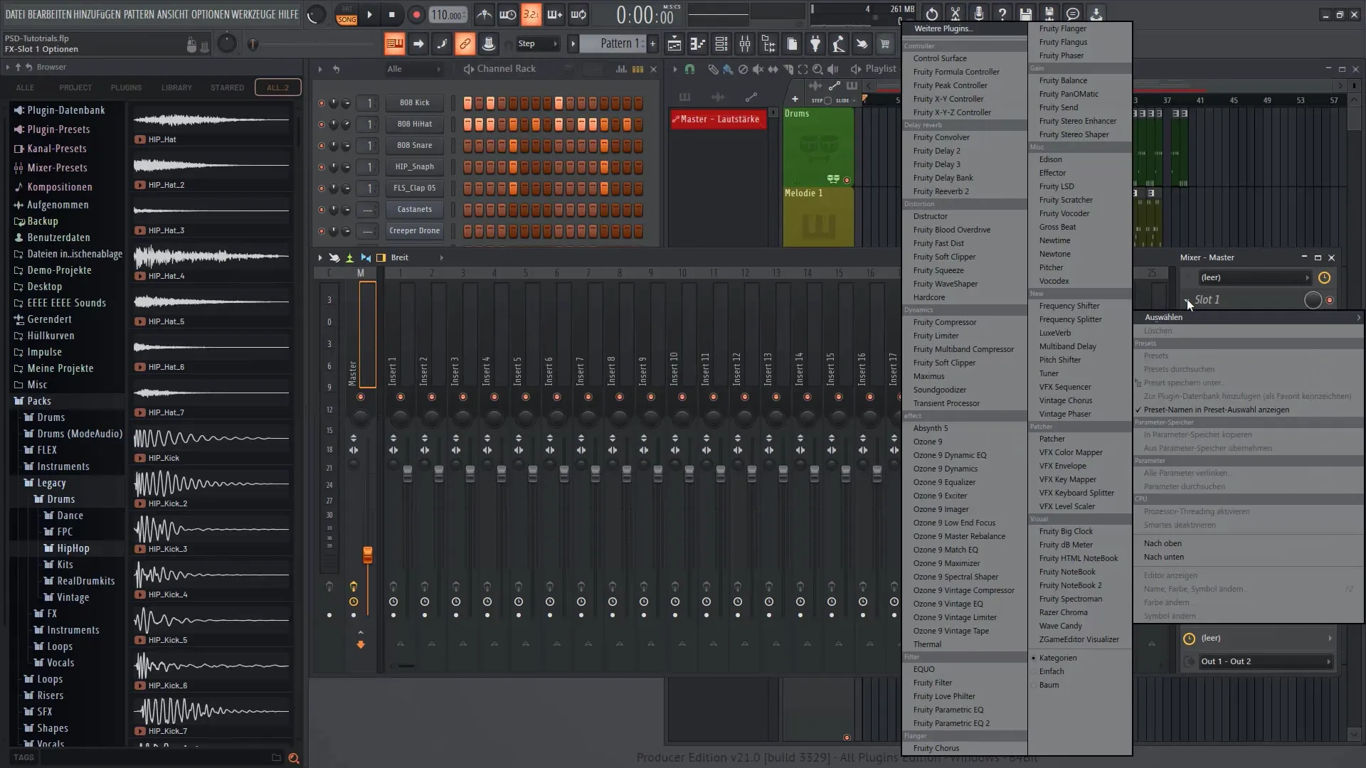Image resolution: width=1366 pixels, height=768 pixels.
Task: Open project info speech bubble icon
Action: [1072, 14]
